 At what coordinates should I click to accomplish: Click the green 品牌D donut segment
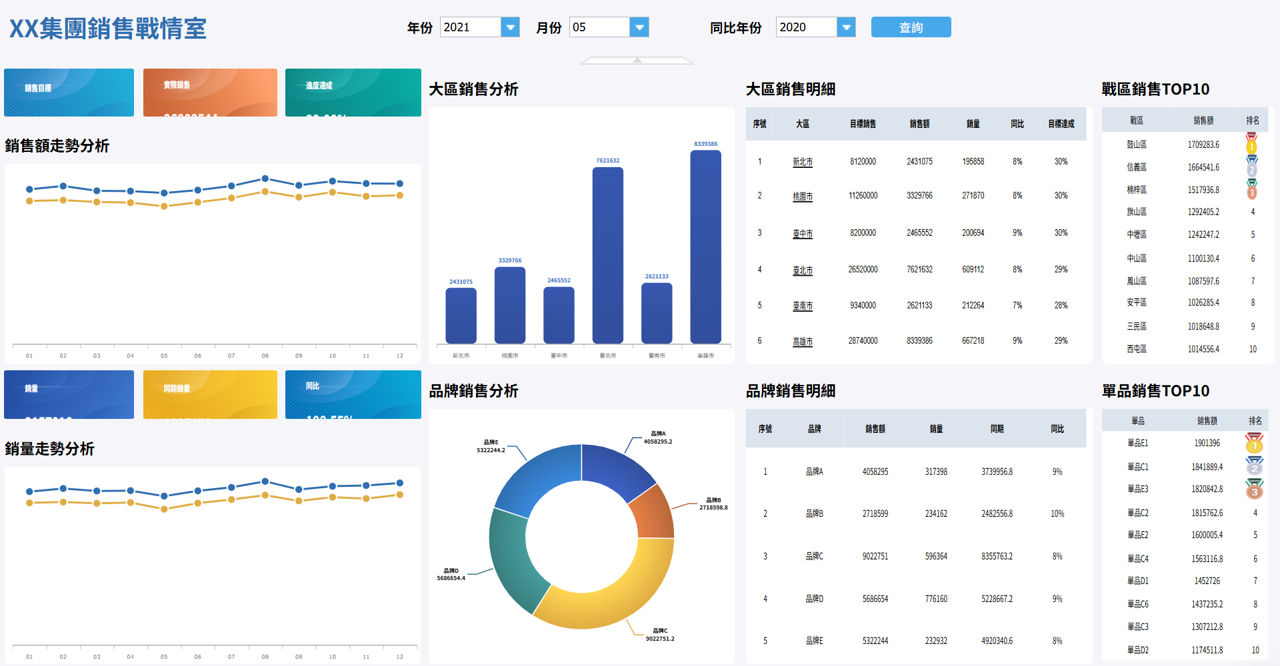tap(512, 559)
